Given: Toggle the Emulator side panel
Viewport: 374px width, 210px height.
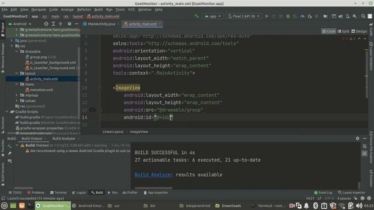Looking at the screenshot, I should point(371,178).
